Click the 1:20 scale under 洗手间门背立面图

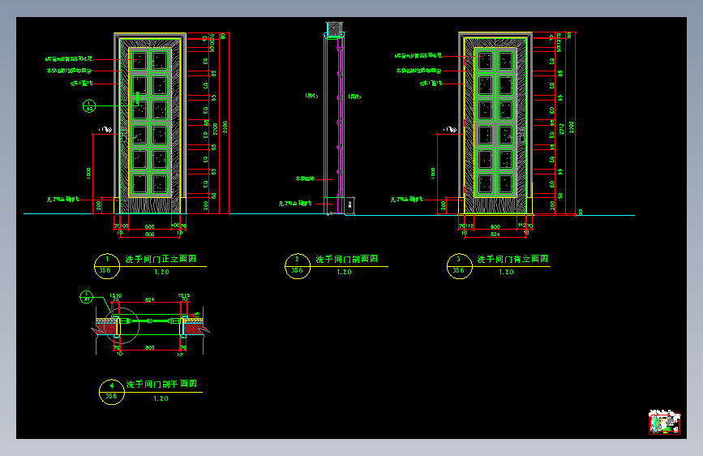pos(506,272)
